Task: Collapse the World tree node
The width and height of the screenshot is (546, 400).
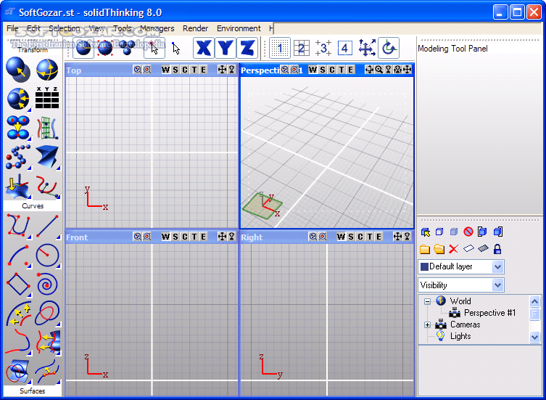Action: coord(428,301)
